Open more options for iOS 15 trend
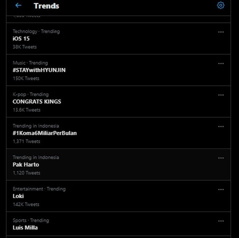This screenshot has width=239, height=238. (221, 32)
